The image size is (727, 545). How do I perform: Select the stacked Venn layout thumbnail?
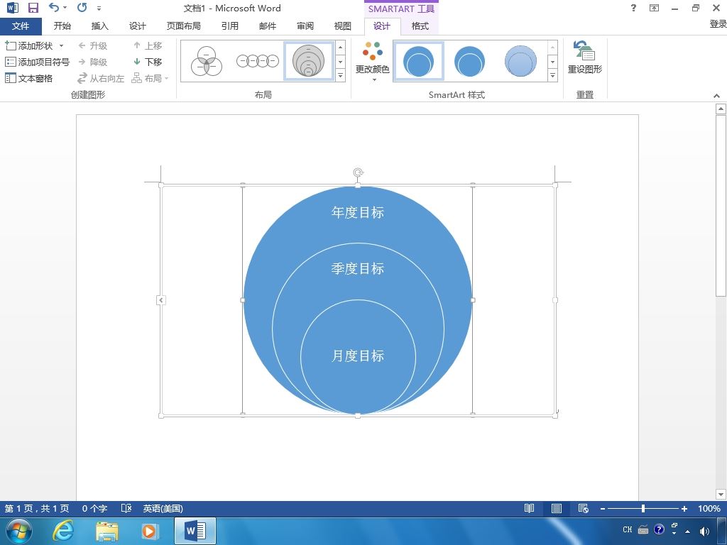308,61
